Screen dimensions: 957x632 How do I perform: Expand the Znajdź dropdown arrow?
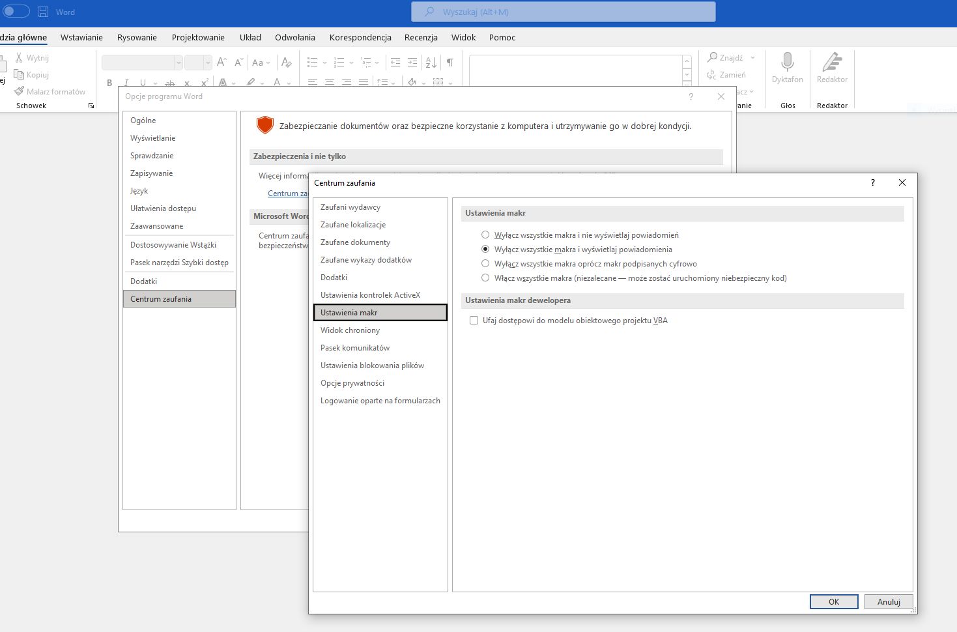click(x=752, y=57)
